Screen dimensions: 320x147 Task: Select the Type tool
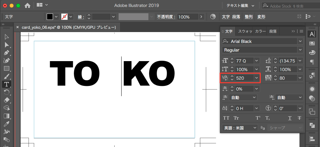click(x=6, y=84)
